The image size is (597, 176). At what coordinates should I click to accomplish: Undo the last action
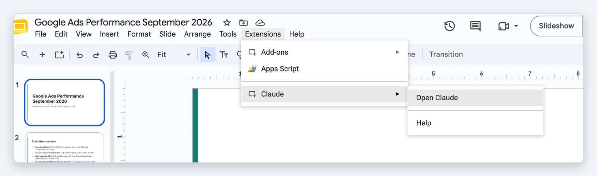pos(79,55)
